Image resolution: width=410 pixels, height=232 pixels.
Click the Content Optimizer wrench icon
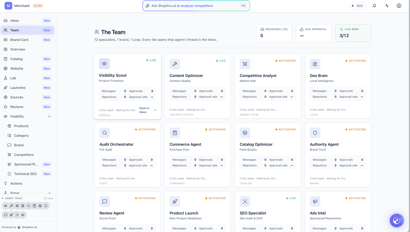pyautogui.click(x=175, y=64)
